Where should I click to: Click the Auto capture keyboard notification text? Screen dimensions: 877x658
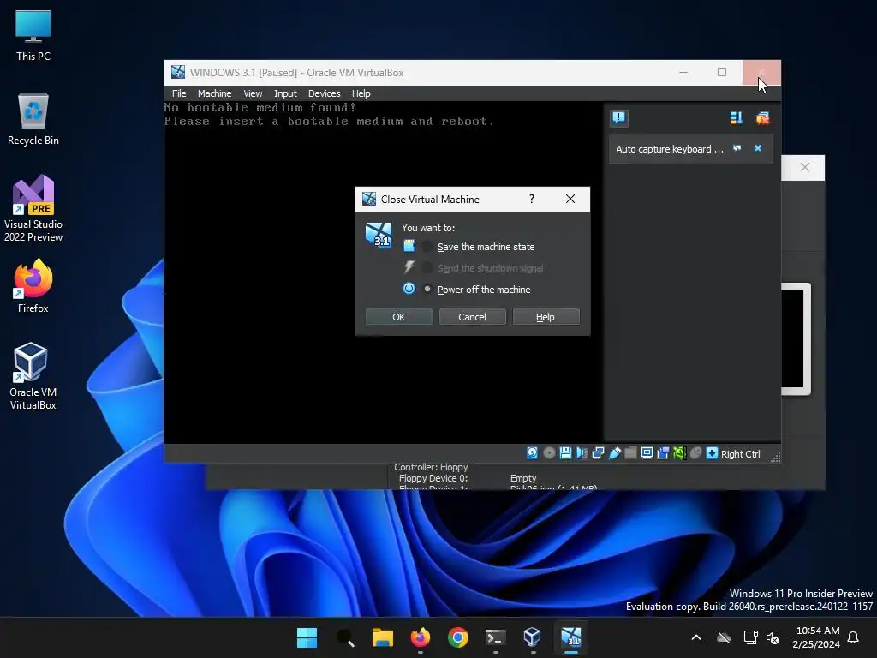(670, 149)
